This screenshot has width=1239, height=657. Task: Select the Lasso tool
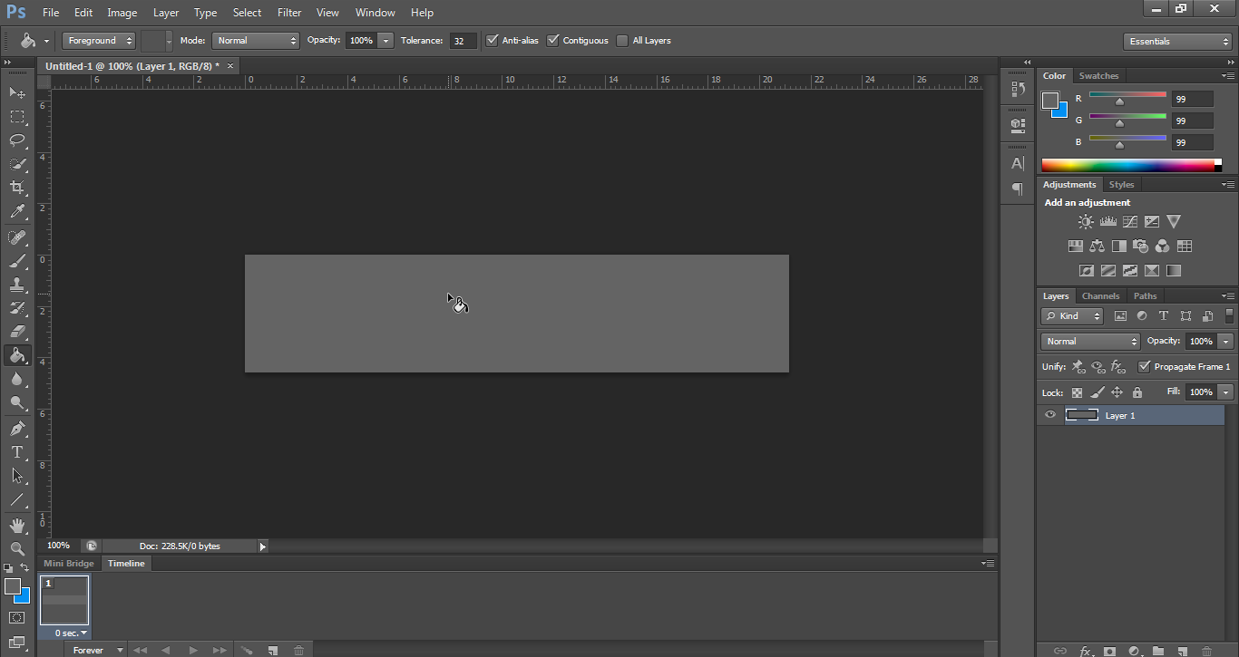pos(17,140)
